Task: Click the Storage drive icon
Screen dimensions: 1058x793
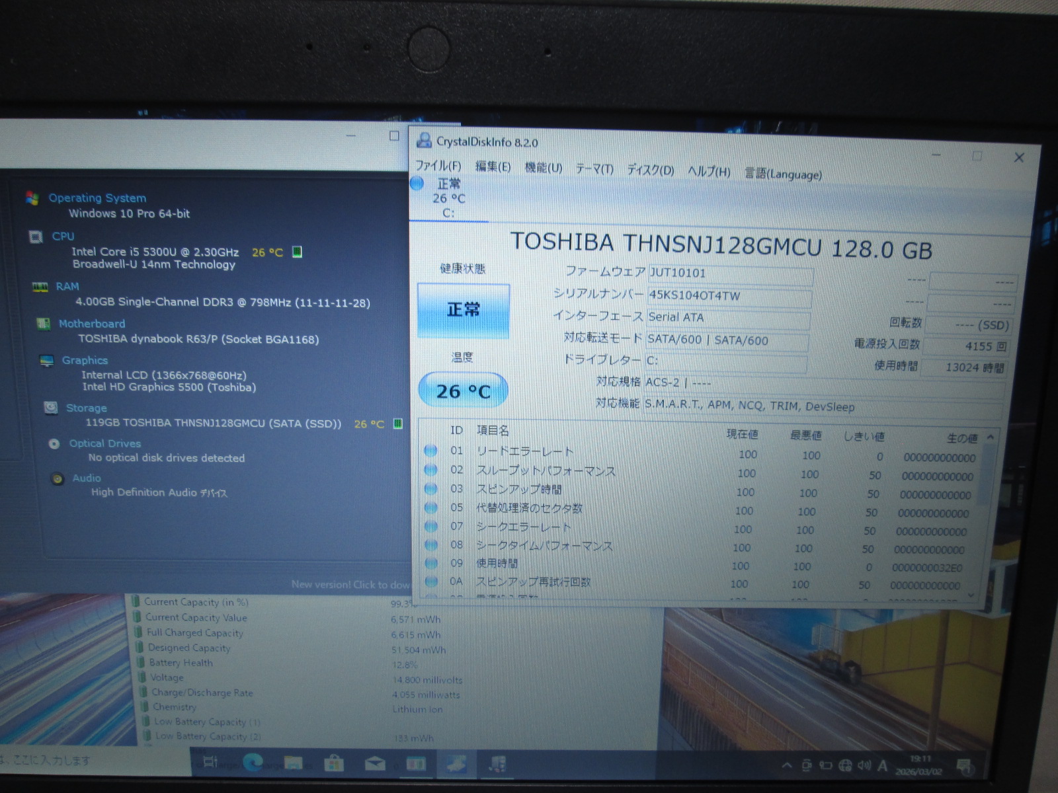Action: pyautogui.click(x=51, y=408)
